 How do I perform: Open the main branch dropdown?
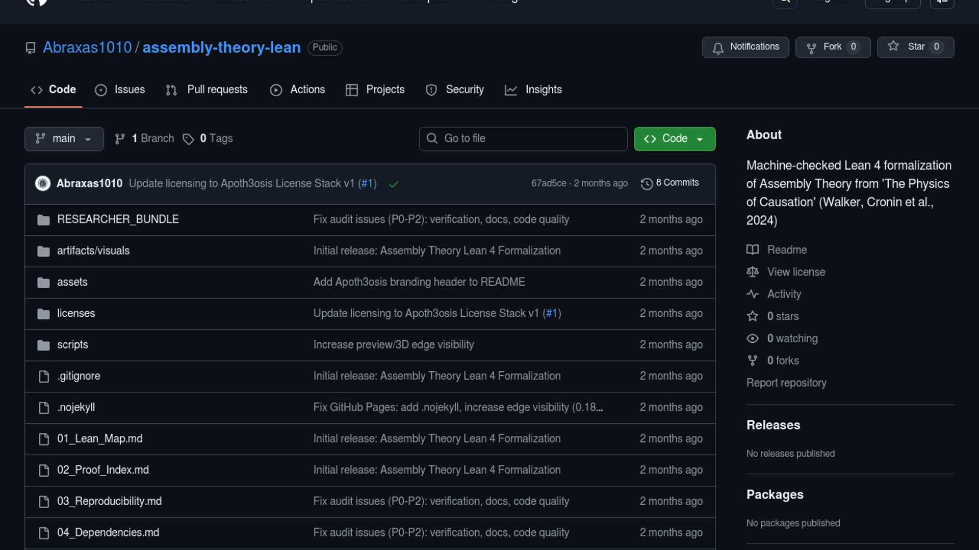coord(64,139)
